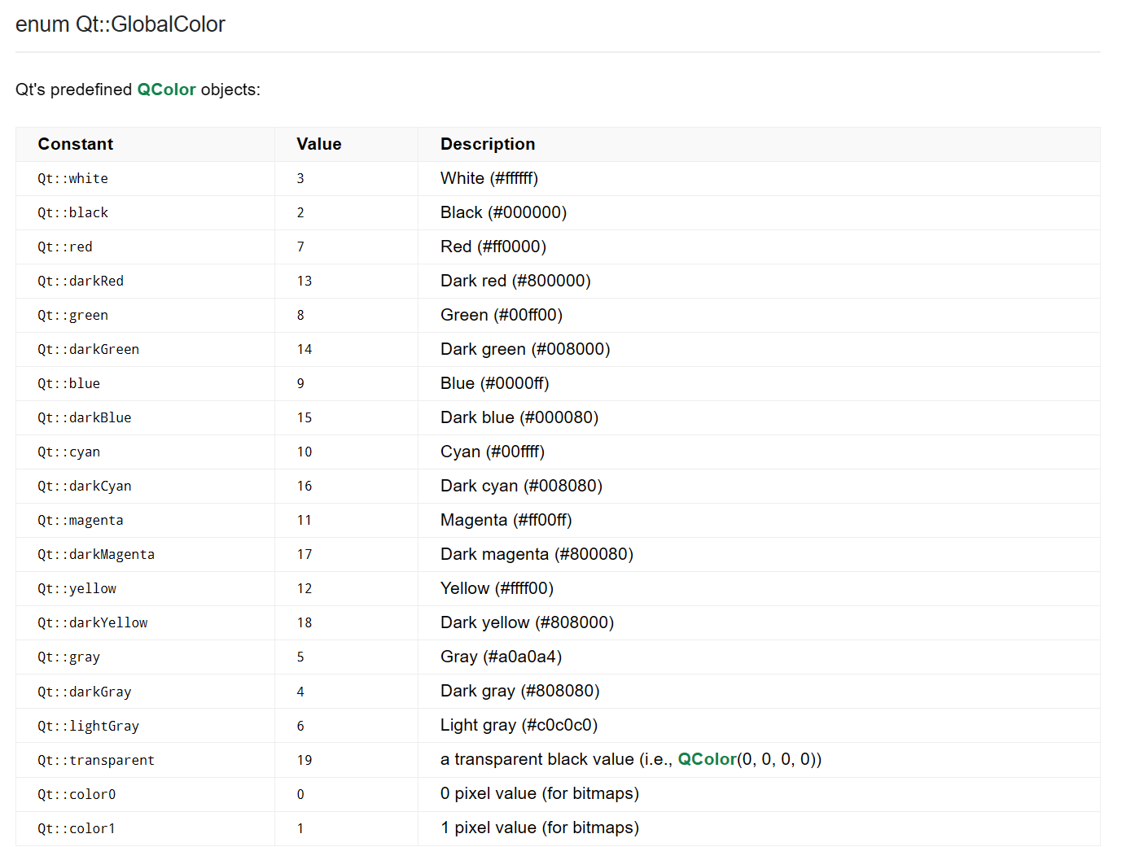Click the value 15 for darkBlue

pyautogui.click(x=305, y=417)
